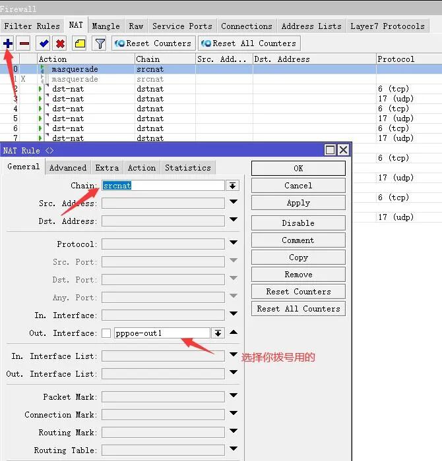Switch to Action tab in NAT Rule
The width and height of the screenshot is (442, 461).
pyautogui.click(x=142, y=168)
